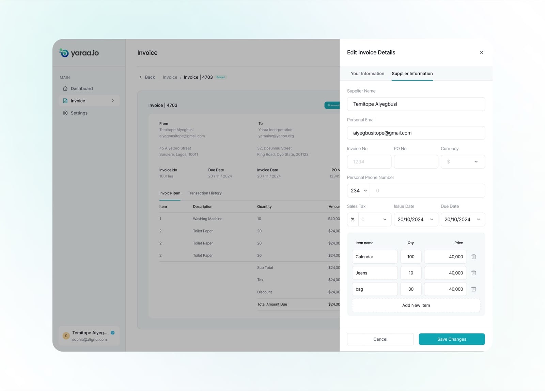
Task: Click the yaraainc@yahoo.org email text
Action: coord(276,136)
